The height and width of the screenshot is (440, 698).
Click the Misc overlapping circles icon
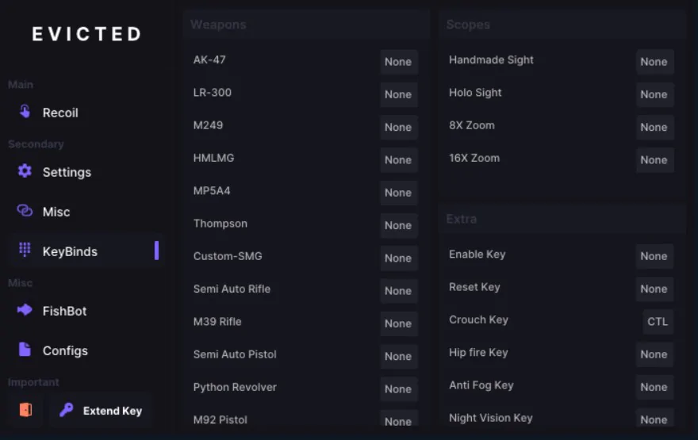[x=25, y=211]
